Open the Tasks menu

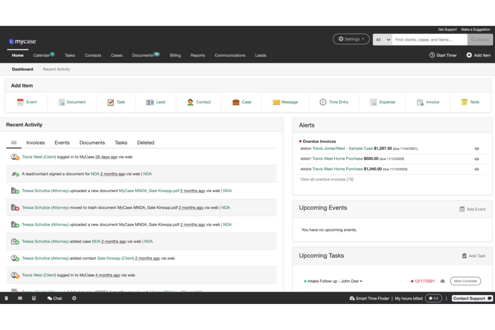(x=70, y=56)
